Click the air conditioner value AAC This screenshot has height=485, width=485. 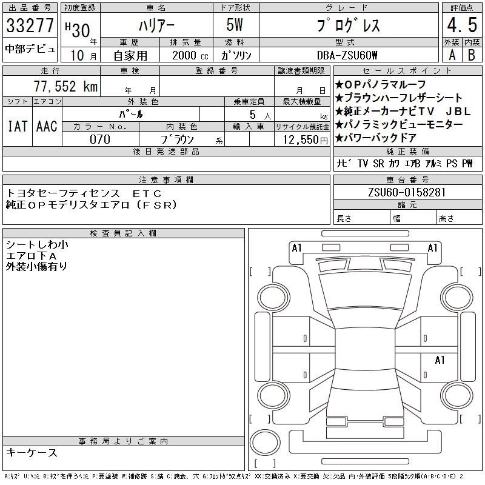[47, 126]
